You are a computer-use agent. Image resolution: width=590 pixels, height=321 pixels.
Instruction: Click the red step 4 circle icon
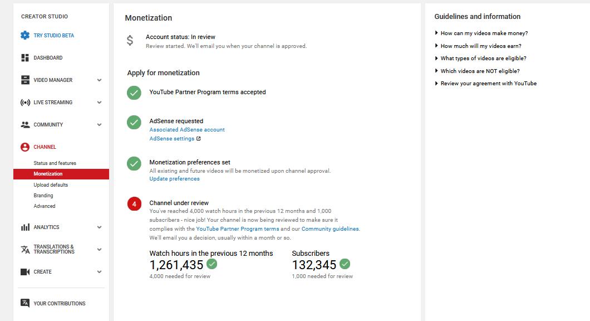134,204
